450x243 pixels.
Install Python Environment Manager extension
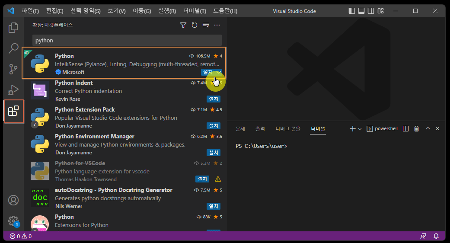(x=213, y=153)
